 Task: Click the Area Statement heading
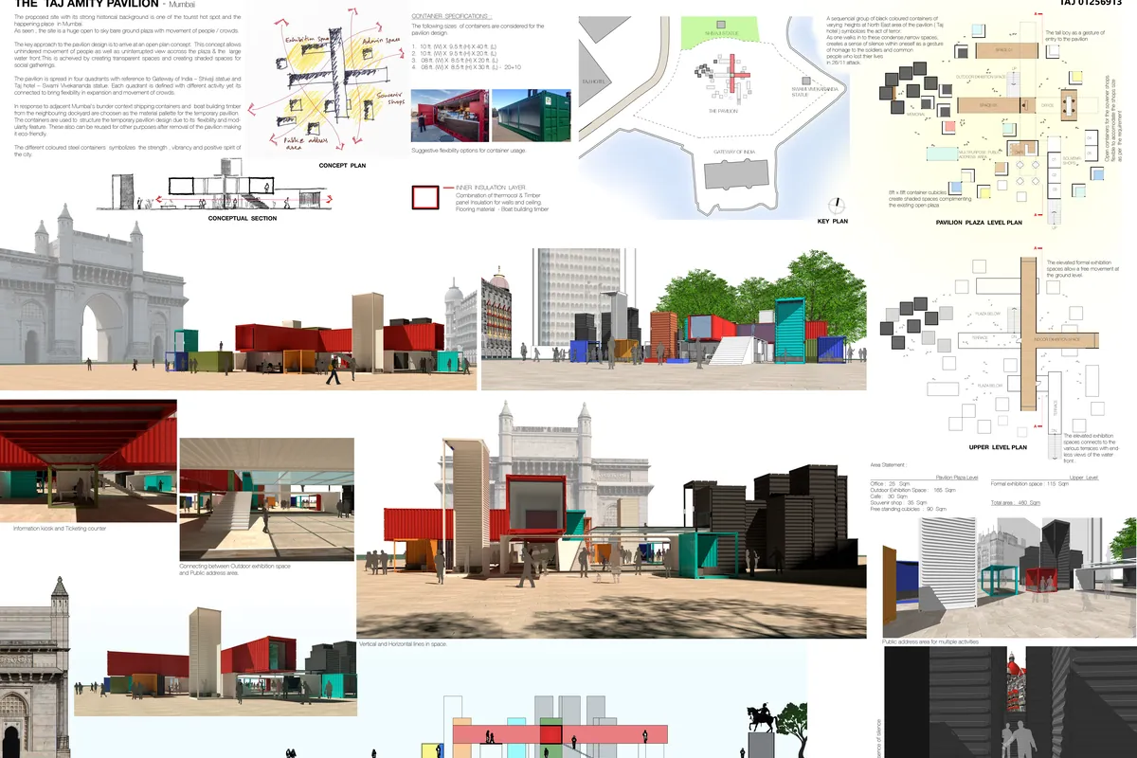[889, 466]
